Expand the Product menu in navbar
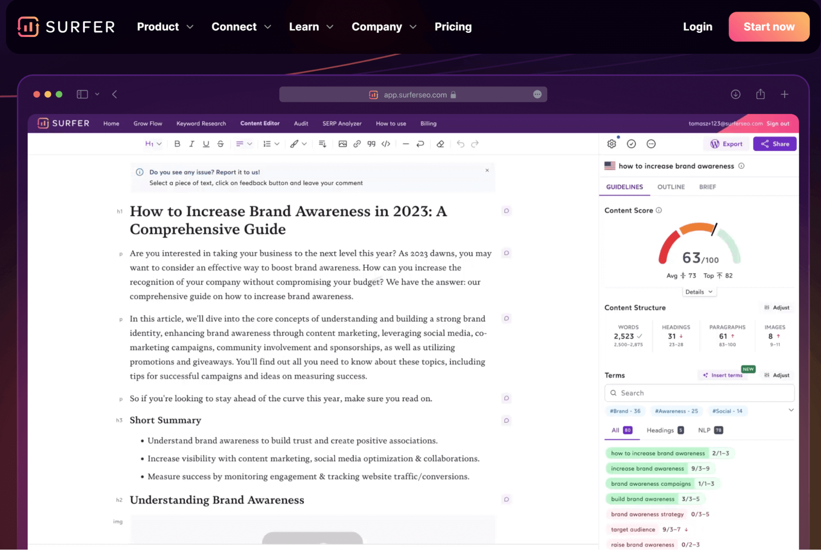The height and width of the screenshot is (550, 821). point(165,27)
